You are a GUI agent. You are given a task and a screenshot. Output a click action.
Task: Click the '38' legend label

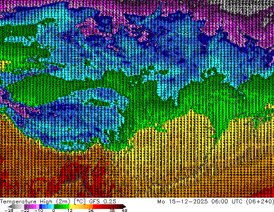[x=112, y=210]
